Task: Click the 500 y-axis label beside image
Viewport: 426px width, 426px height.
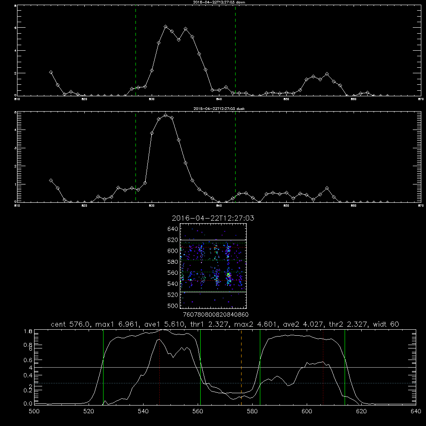Action: click(173, 305)
